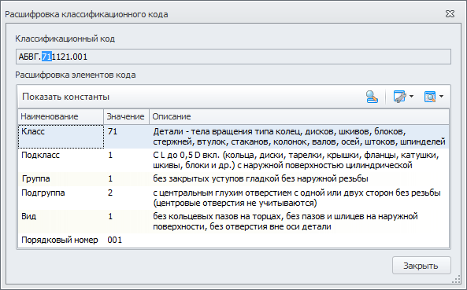Expand dropdown arrow beside magnifier icon
467x290 pixels.
(x=441, y=96)
